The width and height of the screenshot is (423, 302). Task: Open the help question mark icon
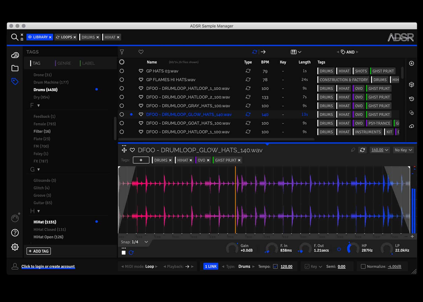click(x=15, y=233)
